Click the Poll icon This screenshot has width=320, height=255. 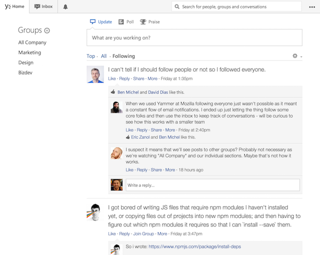[x=121, y=22]
